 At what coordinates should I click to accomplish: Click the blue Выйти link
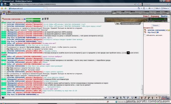coord(164,16)
